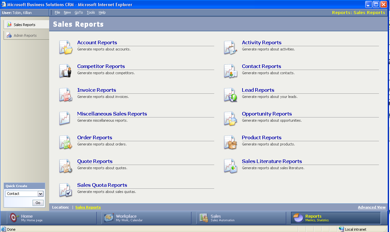Open the Opportunity Reports link
390x232 pixels.
[x=267, y=114]
